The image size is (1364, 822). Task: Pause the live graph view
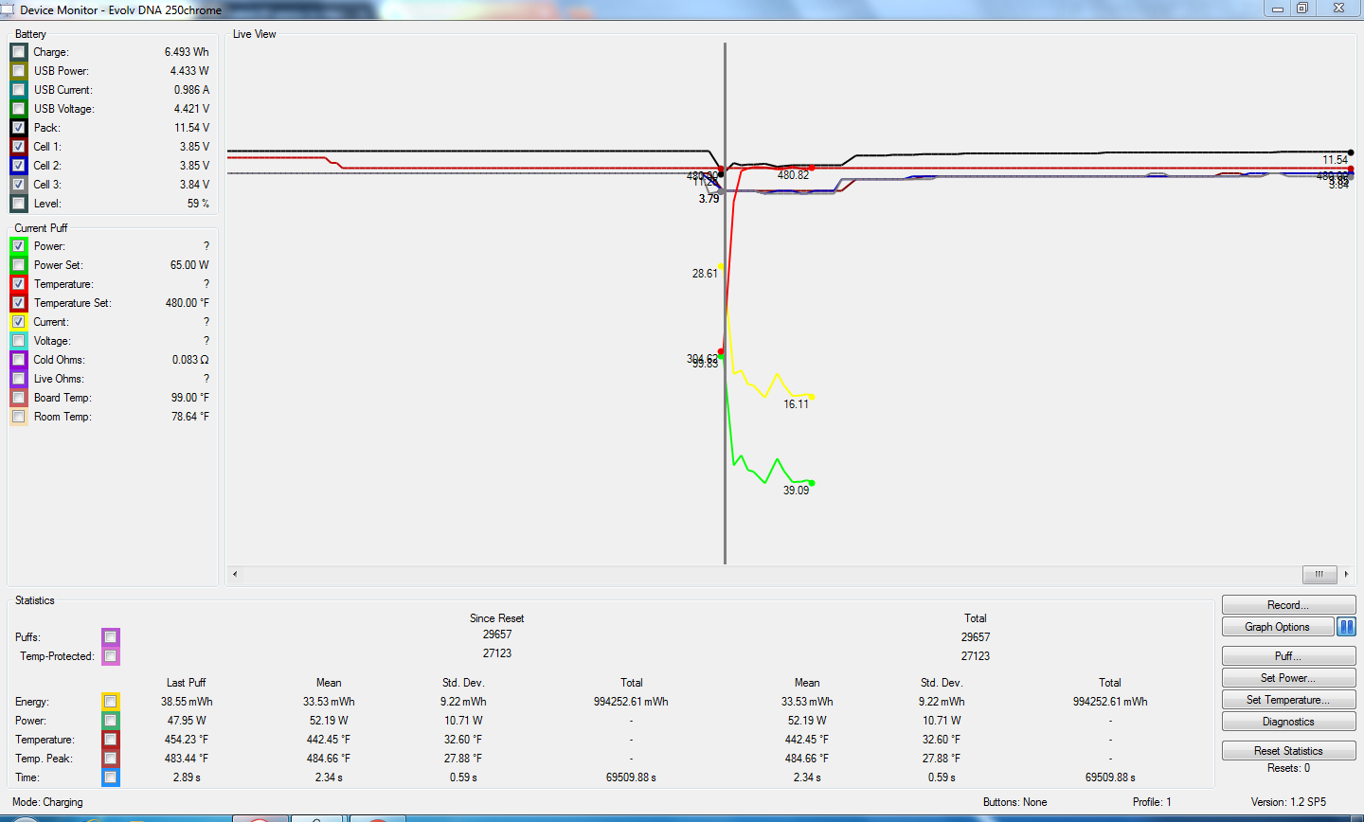[1346, 627]
